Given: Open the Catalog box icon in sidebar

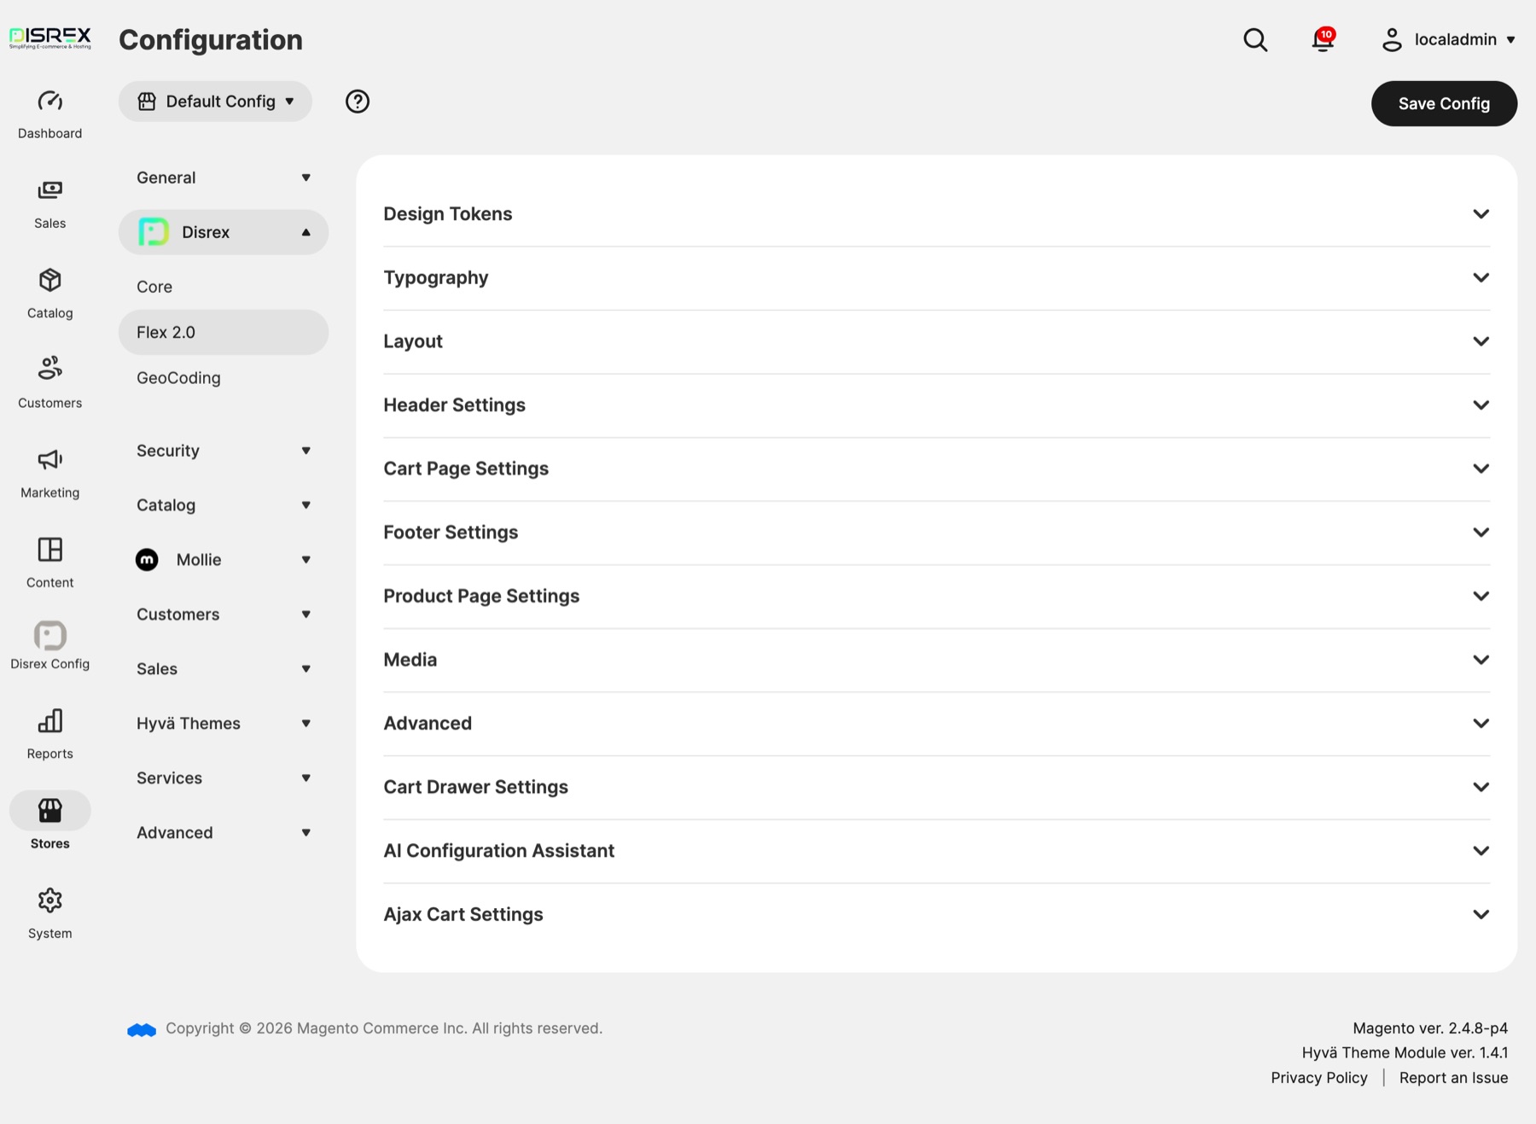Looking at the screenshot, I should pyautogui.click(x=49, y=280).
